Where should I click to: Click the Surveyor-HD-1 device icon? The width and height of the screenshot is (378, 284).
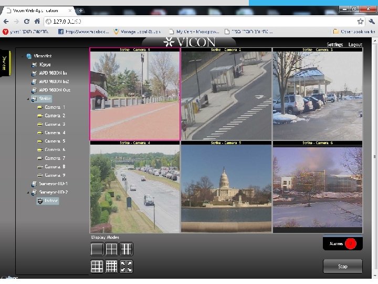coord(34,184)
